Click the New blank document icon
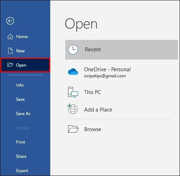 (10, 51)
